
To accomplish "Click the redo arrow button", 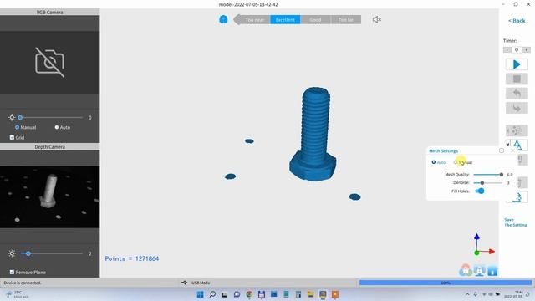I will tap(517, 108).
